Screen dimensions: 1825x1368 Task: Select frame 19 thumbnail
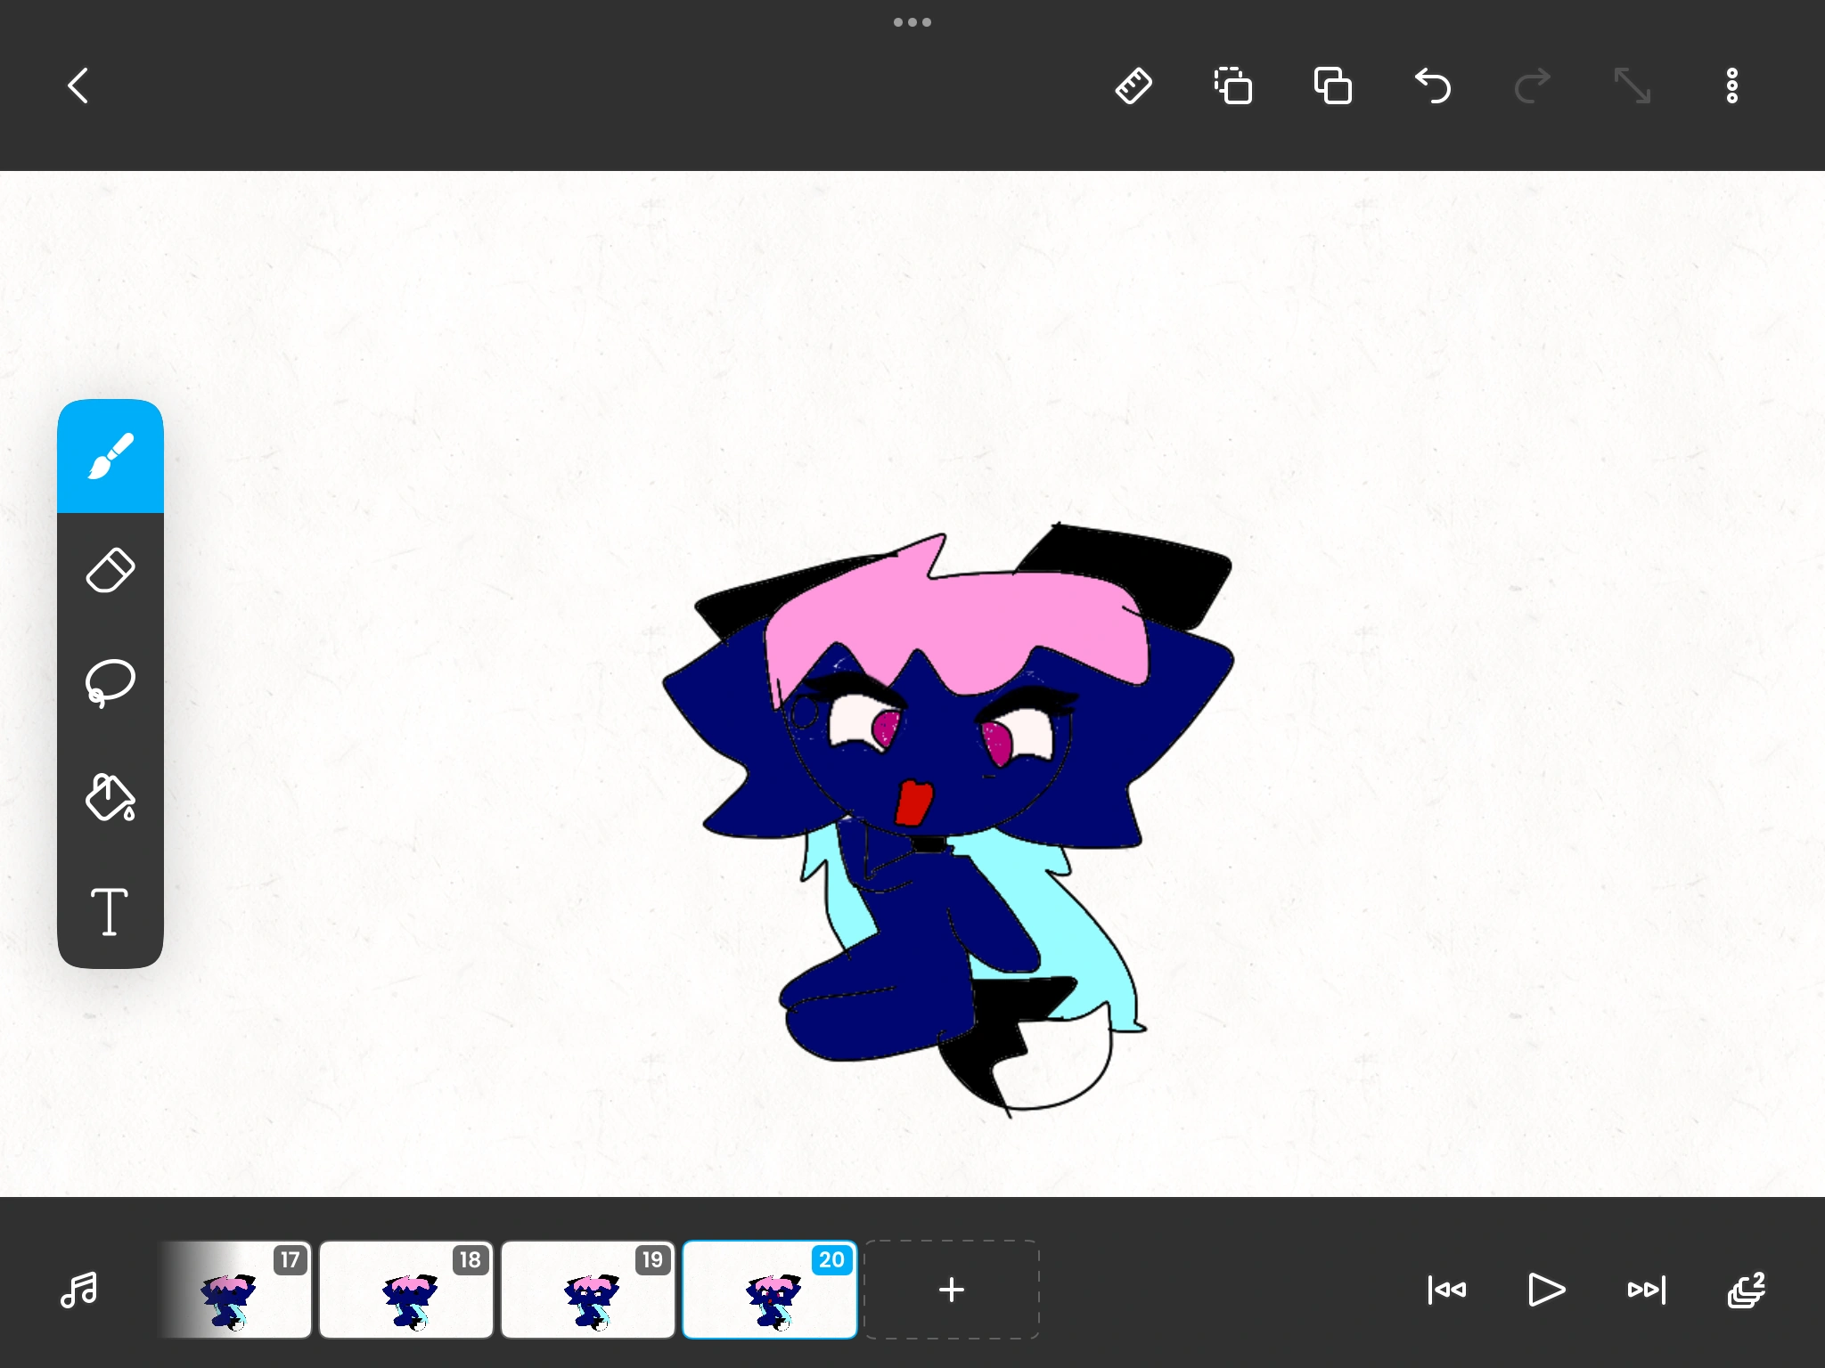click(x=588, y=1290)
